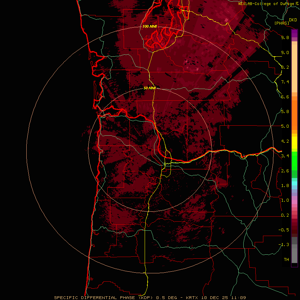Click the DKD product label

(x=293, y=20)
